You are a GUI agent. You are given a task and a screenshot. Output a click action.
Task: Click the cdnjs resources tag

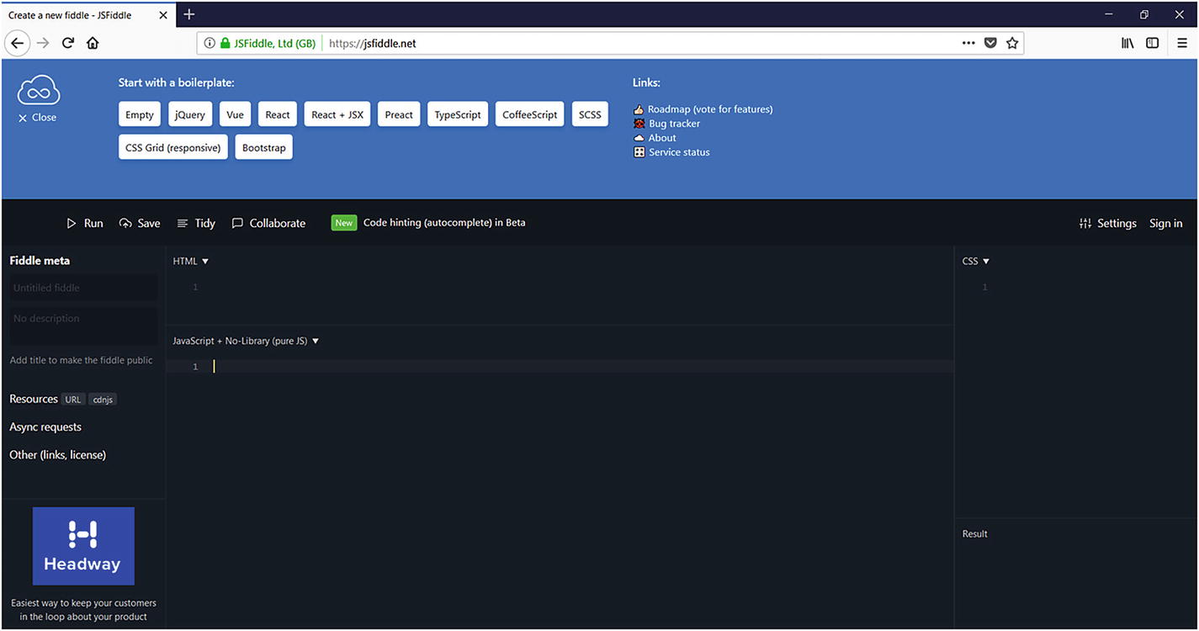[x=103, y=400]
